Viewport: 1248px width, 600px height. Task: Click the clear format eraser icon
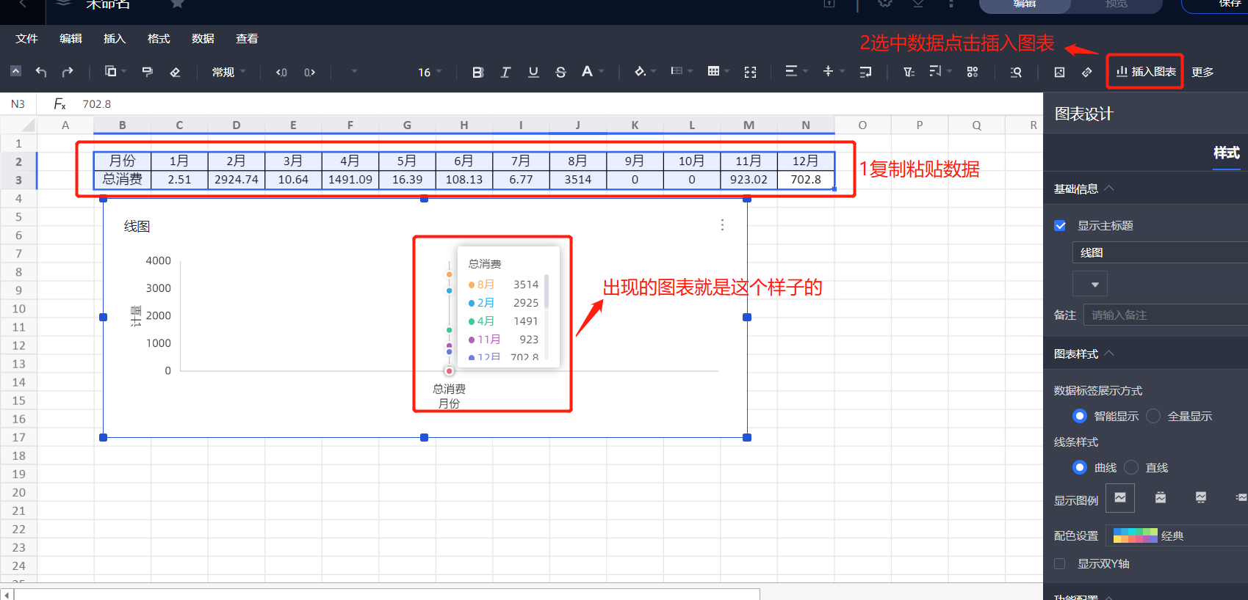pyautogui.click(x=175, y=72)
